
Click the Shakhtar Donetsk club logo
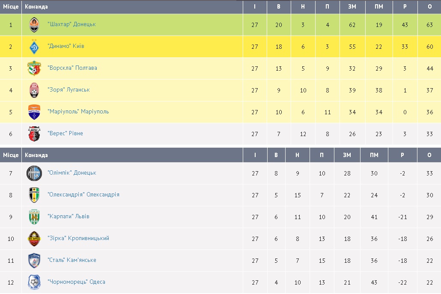[34, 25]
